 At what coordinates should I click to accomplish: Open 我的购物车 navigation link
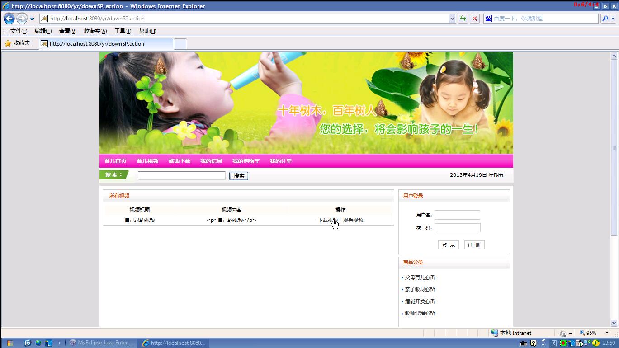click(x=246, y=161)
